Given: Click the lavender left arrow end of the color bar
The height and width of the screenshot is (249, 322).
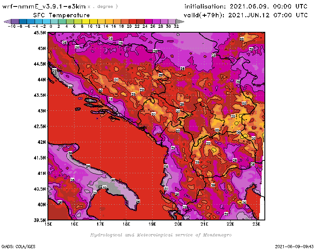Looking at the screenshot, I should 7,21.
